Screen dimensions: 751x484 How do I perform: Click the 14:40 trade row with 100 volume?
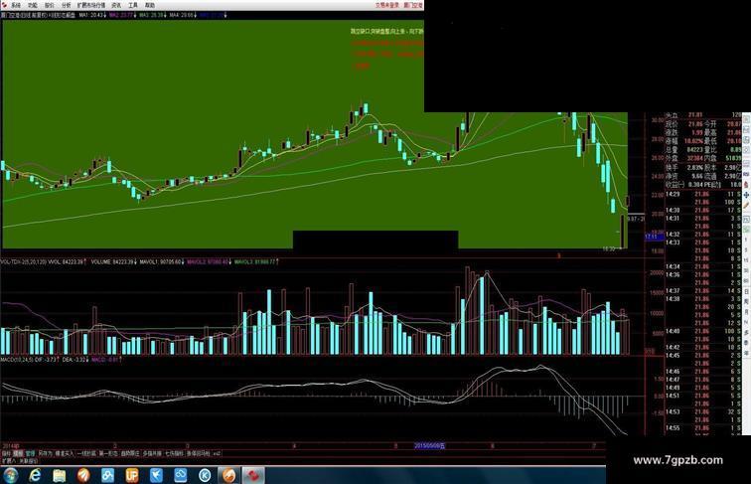703,331
